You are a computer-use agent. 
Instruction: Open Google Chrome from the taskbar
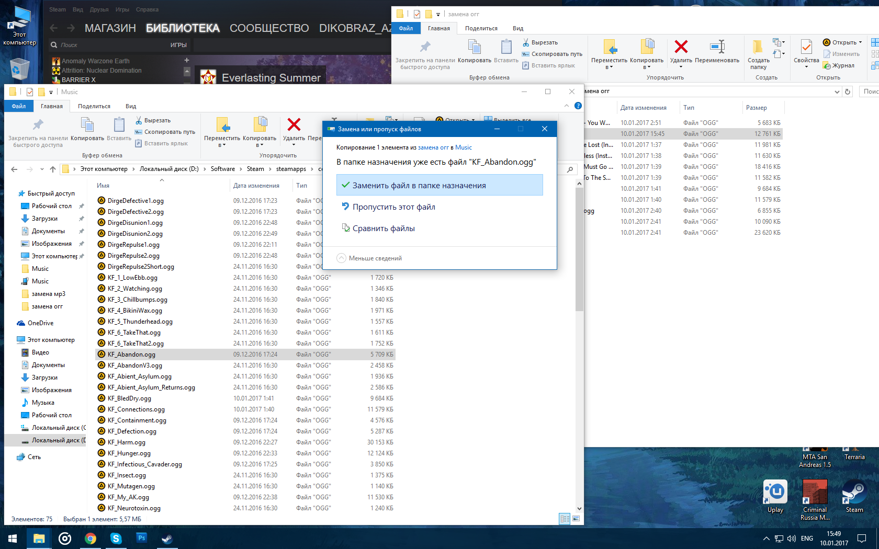[91, 538]
